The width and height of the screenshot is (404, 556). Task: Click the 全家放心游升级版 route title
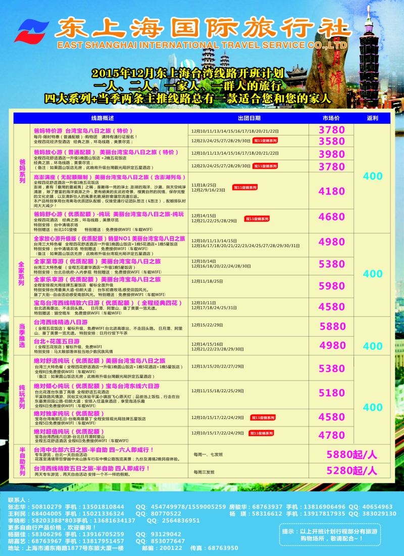tap(110, 239)
